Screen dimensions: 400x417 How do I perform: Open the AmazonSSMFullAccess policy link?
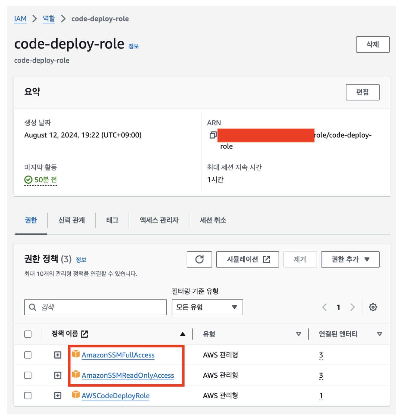118,355
